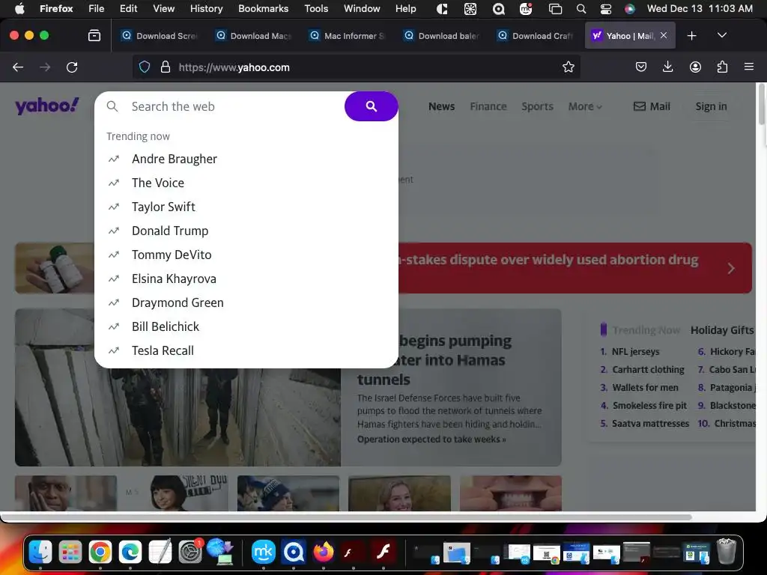
Task: Open the Tools menu
Action: (316, 8)
